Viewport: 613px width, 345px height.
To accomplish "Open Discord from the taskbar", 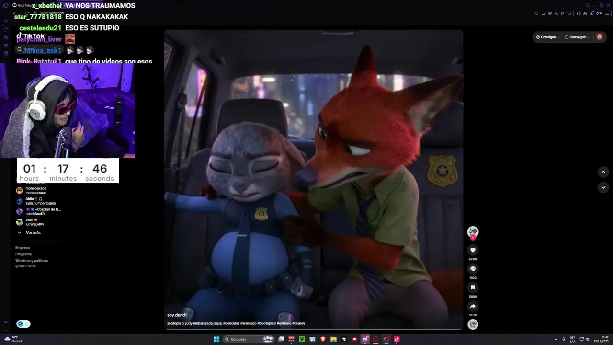I will click(365, 339).
